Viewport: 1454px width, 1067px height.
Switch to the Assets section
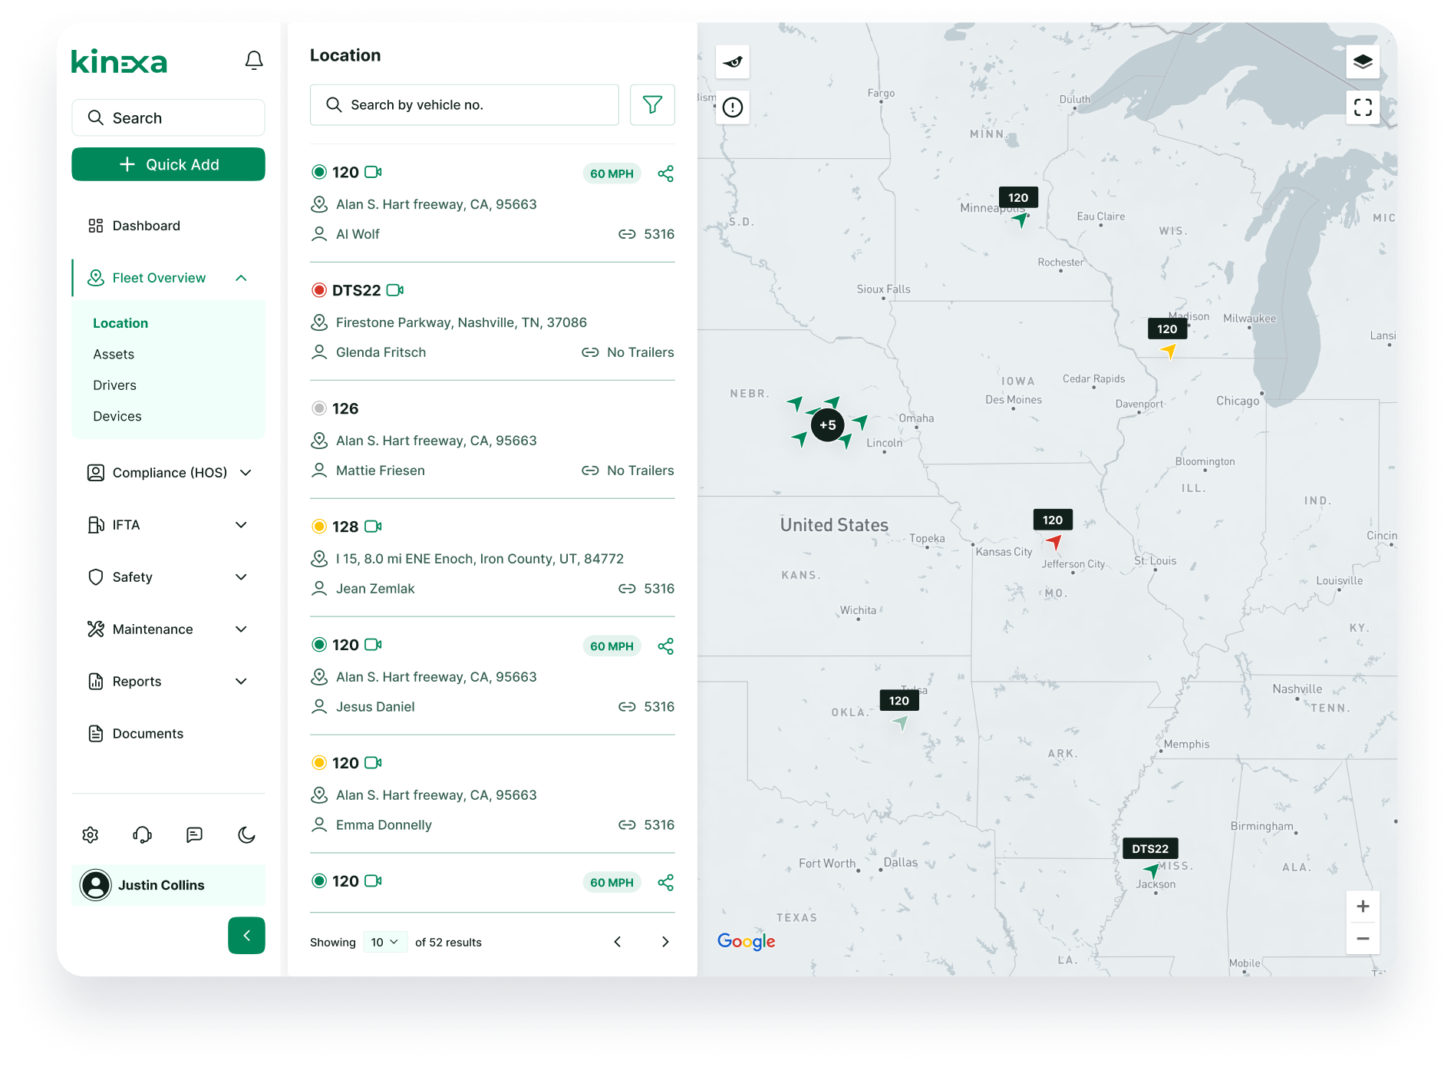click(x=114, y=354)
